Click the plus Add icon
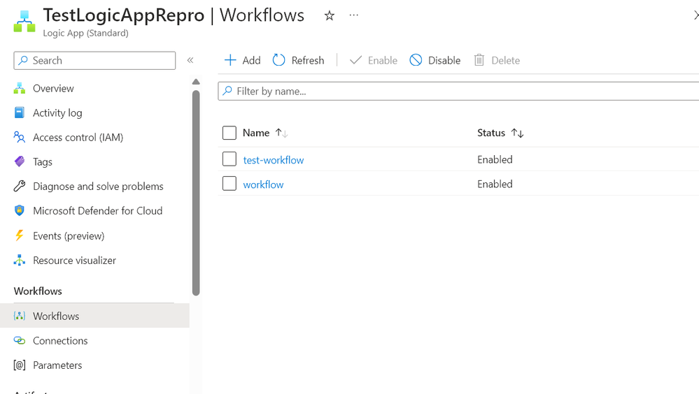The height and width of the screenshot is (394, 699). (230, 60)
